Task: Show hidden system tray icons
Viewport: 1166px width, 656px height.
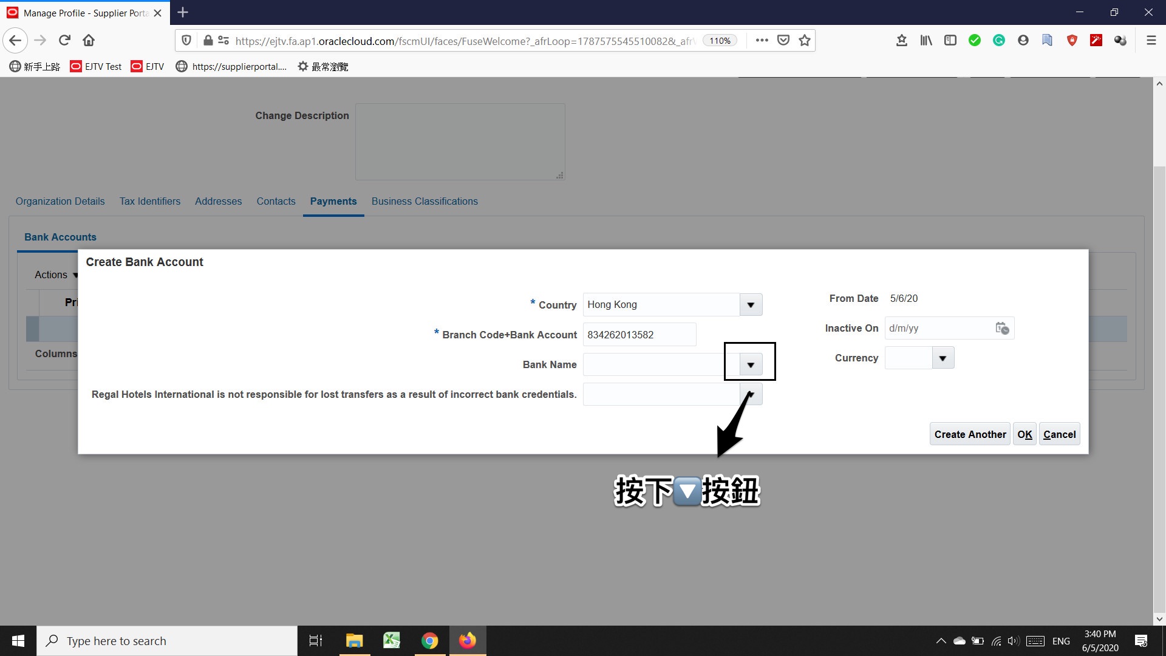Action: 941,641
